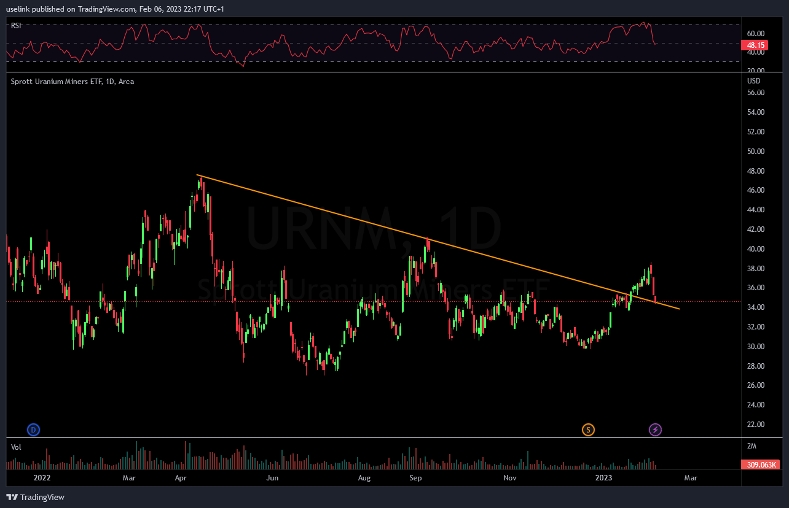Click the 20.00 RSI axis level
This screenshot has width=789, height=508.
[x=755, y=70]
